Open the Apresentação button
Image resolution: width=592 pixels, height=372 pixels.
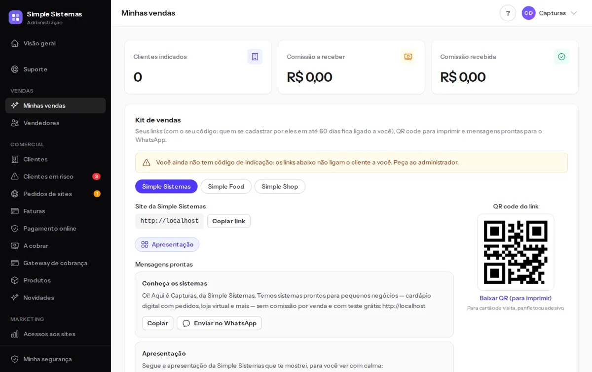point(167,244)
